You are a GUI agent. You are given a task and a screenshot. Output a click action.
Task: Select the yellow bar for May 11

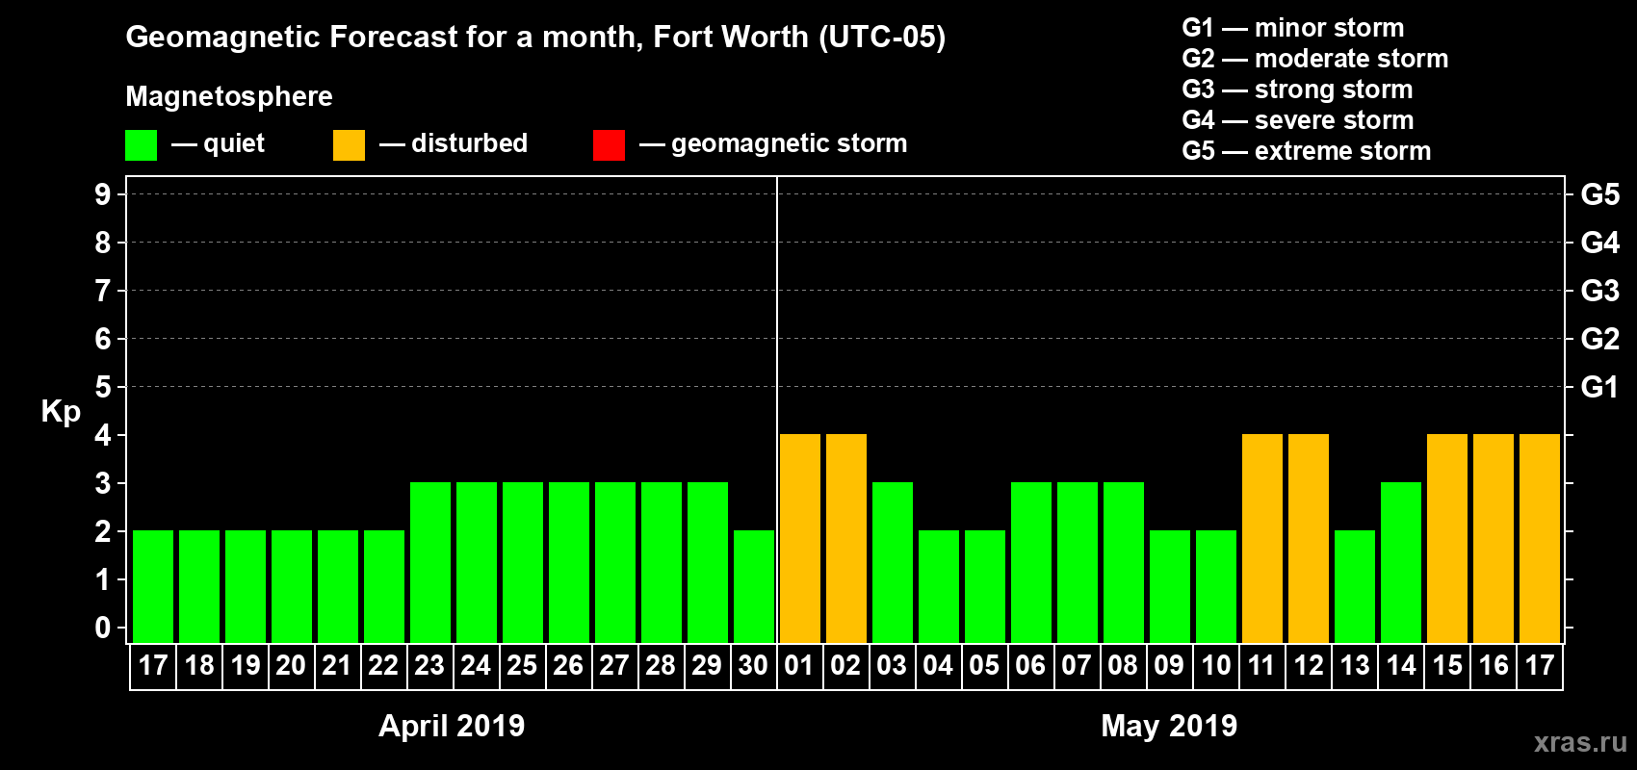point(1262,539)
